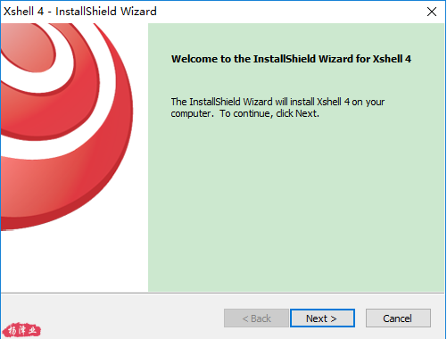Screen dimensions: 447x339
Task: Click the 'The InstallShield Wizard will install Xshell 4 on your' text line
Action: pyautogui.click(x=277, y=102)
